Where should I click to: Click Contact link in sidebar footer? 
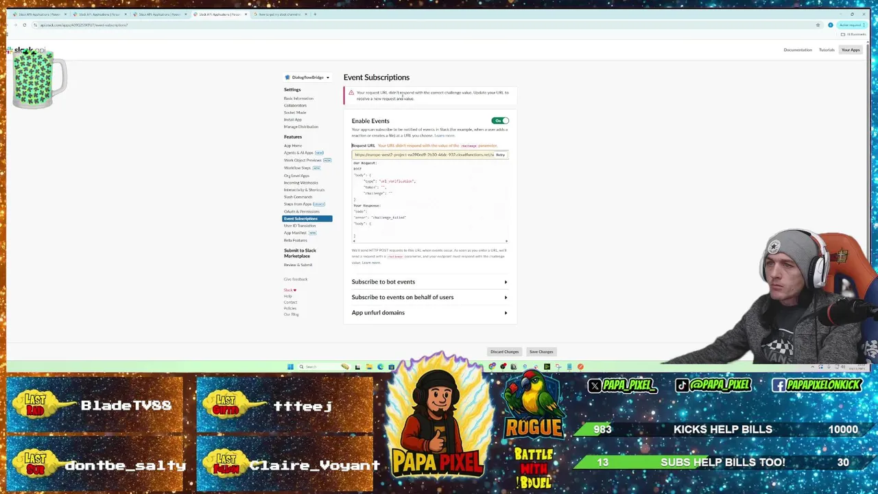point(290,303)
